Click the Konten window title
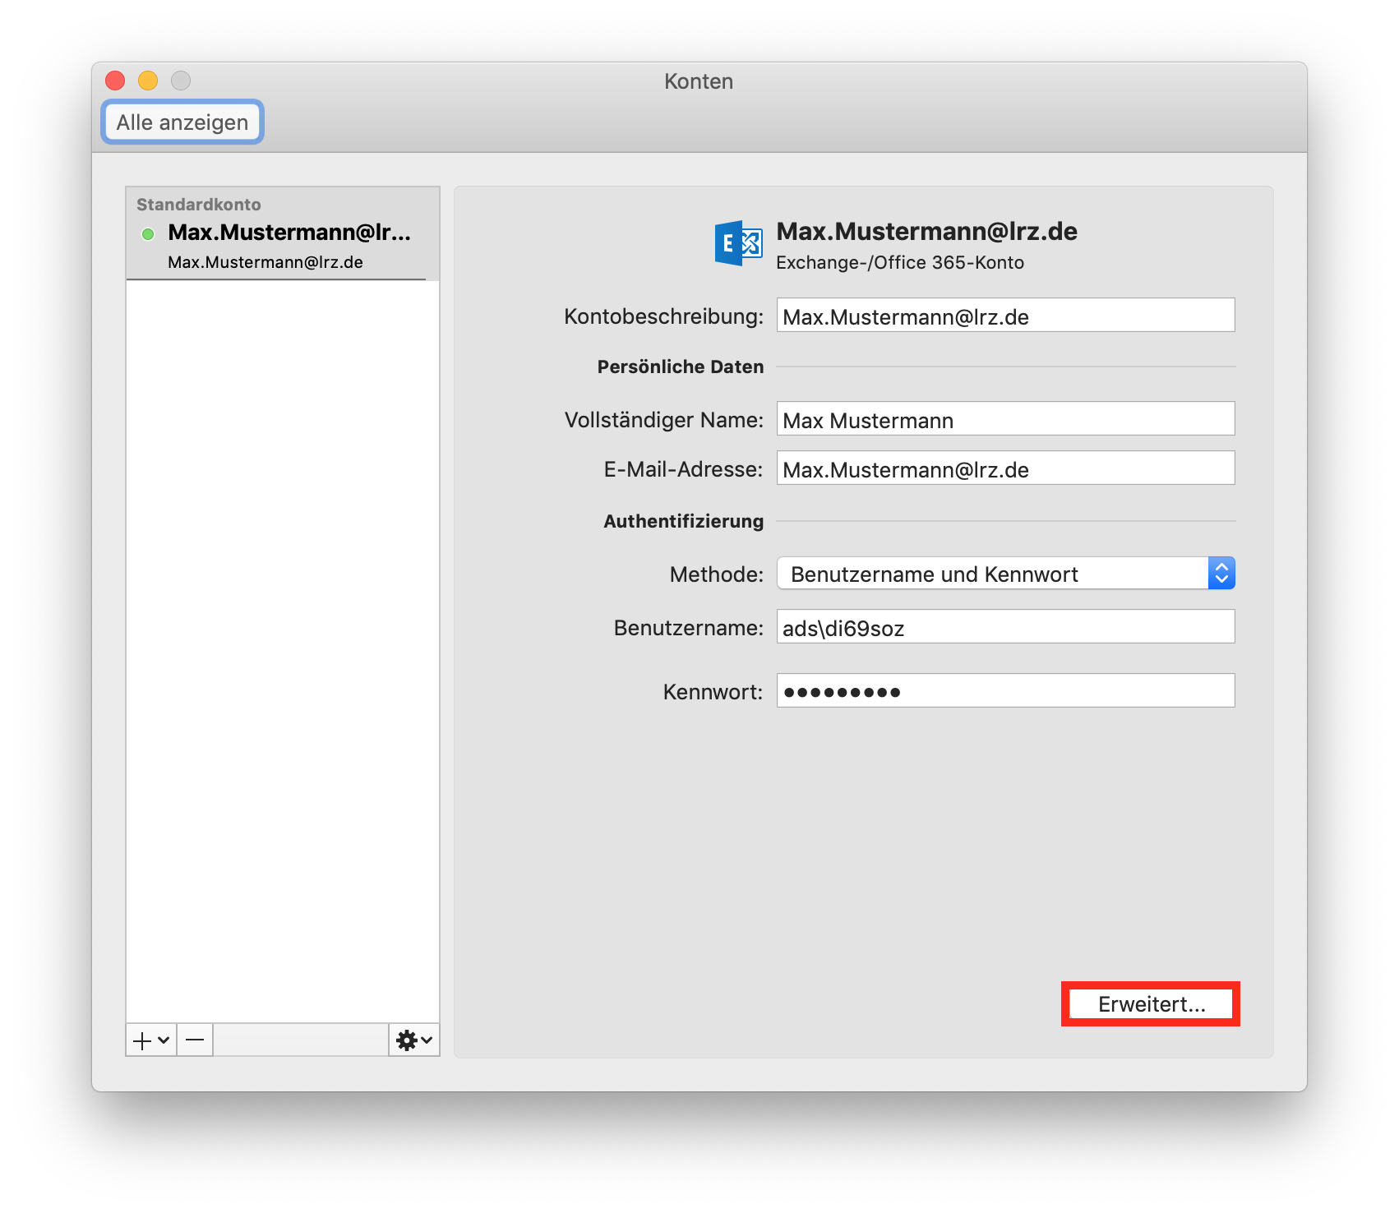Screen dimensions: 1399x1213 pos(699,81)
